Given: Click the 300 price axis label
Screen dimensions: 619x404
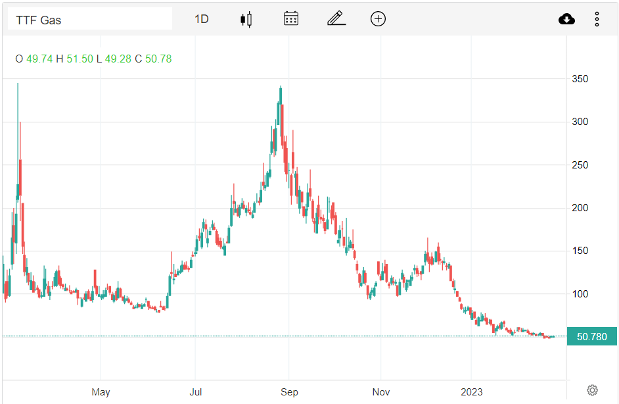Looking at the screenshot, I should click(x=580, y=121).
